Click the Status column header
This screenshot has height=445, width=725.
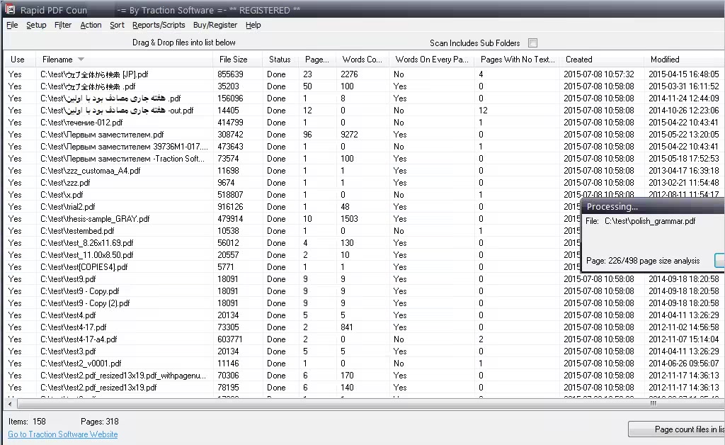280,60
